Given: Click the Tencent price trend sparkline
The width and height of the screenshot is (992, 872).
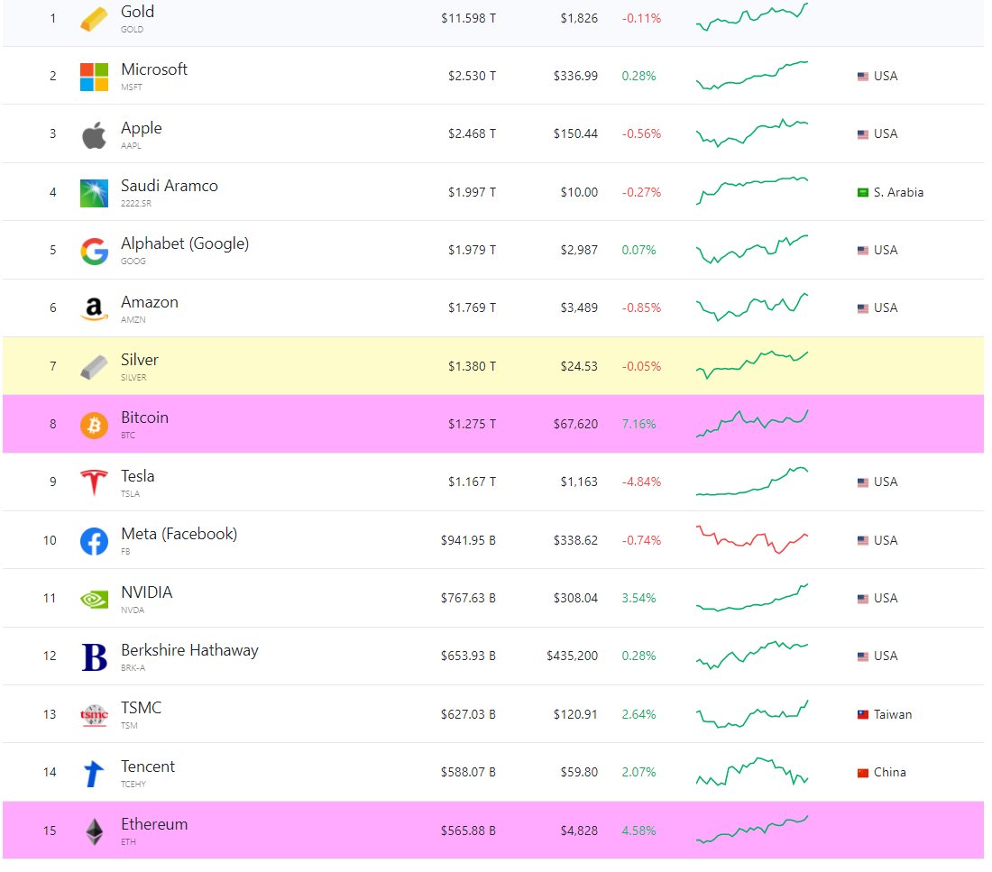Looking at the screenshot, I should pyautogui.click(x=751, y=771).
